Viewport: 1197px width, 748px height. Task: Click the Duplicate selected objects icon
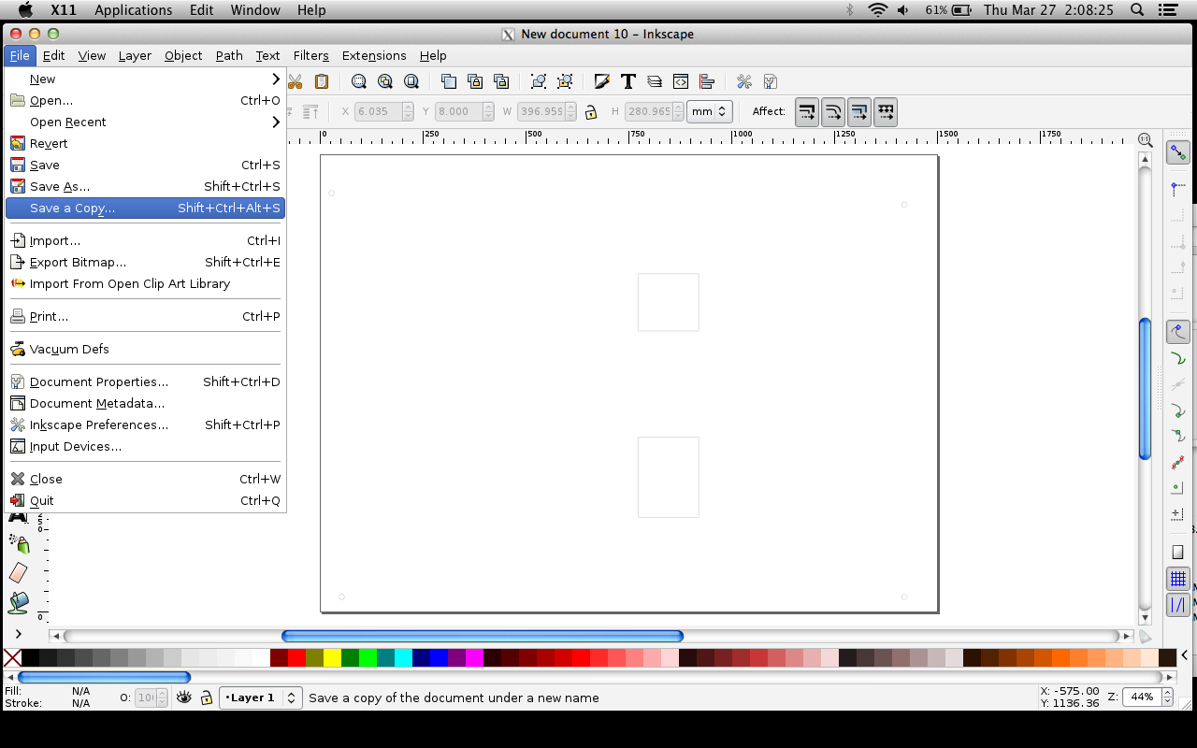449,81
